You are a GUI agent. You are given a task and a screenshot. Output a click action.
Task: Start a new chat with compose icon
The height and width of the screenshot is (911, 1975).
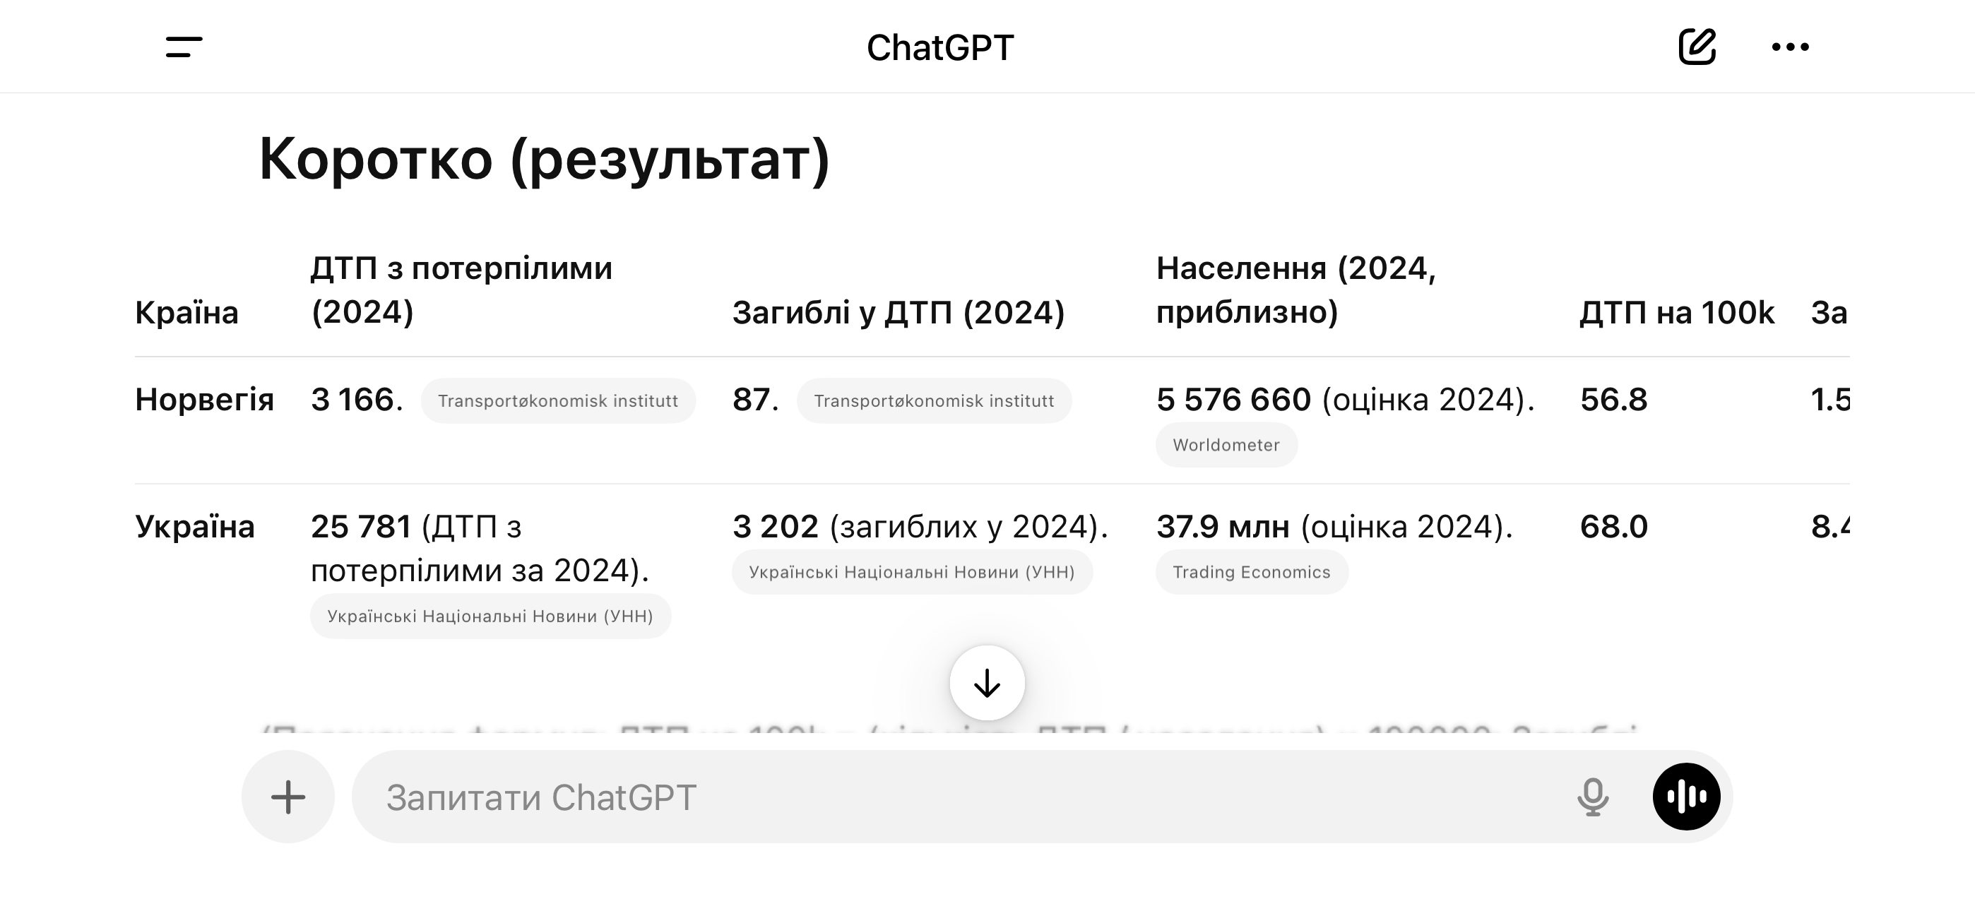point(1697,47)
